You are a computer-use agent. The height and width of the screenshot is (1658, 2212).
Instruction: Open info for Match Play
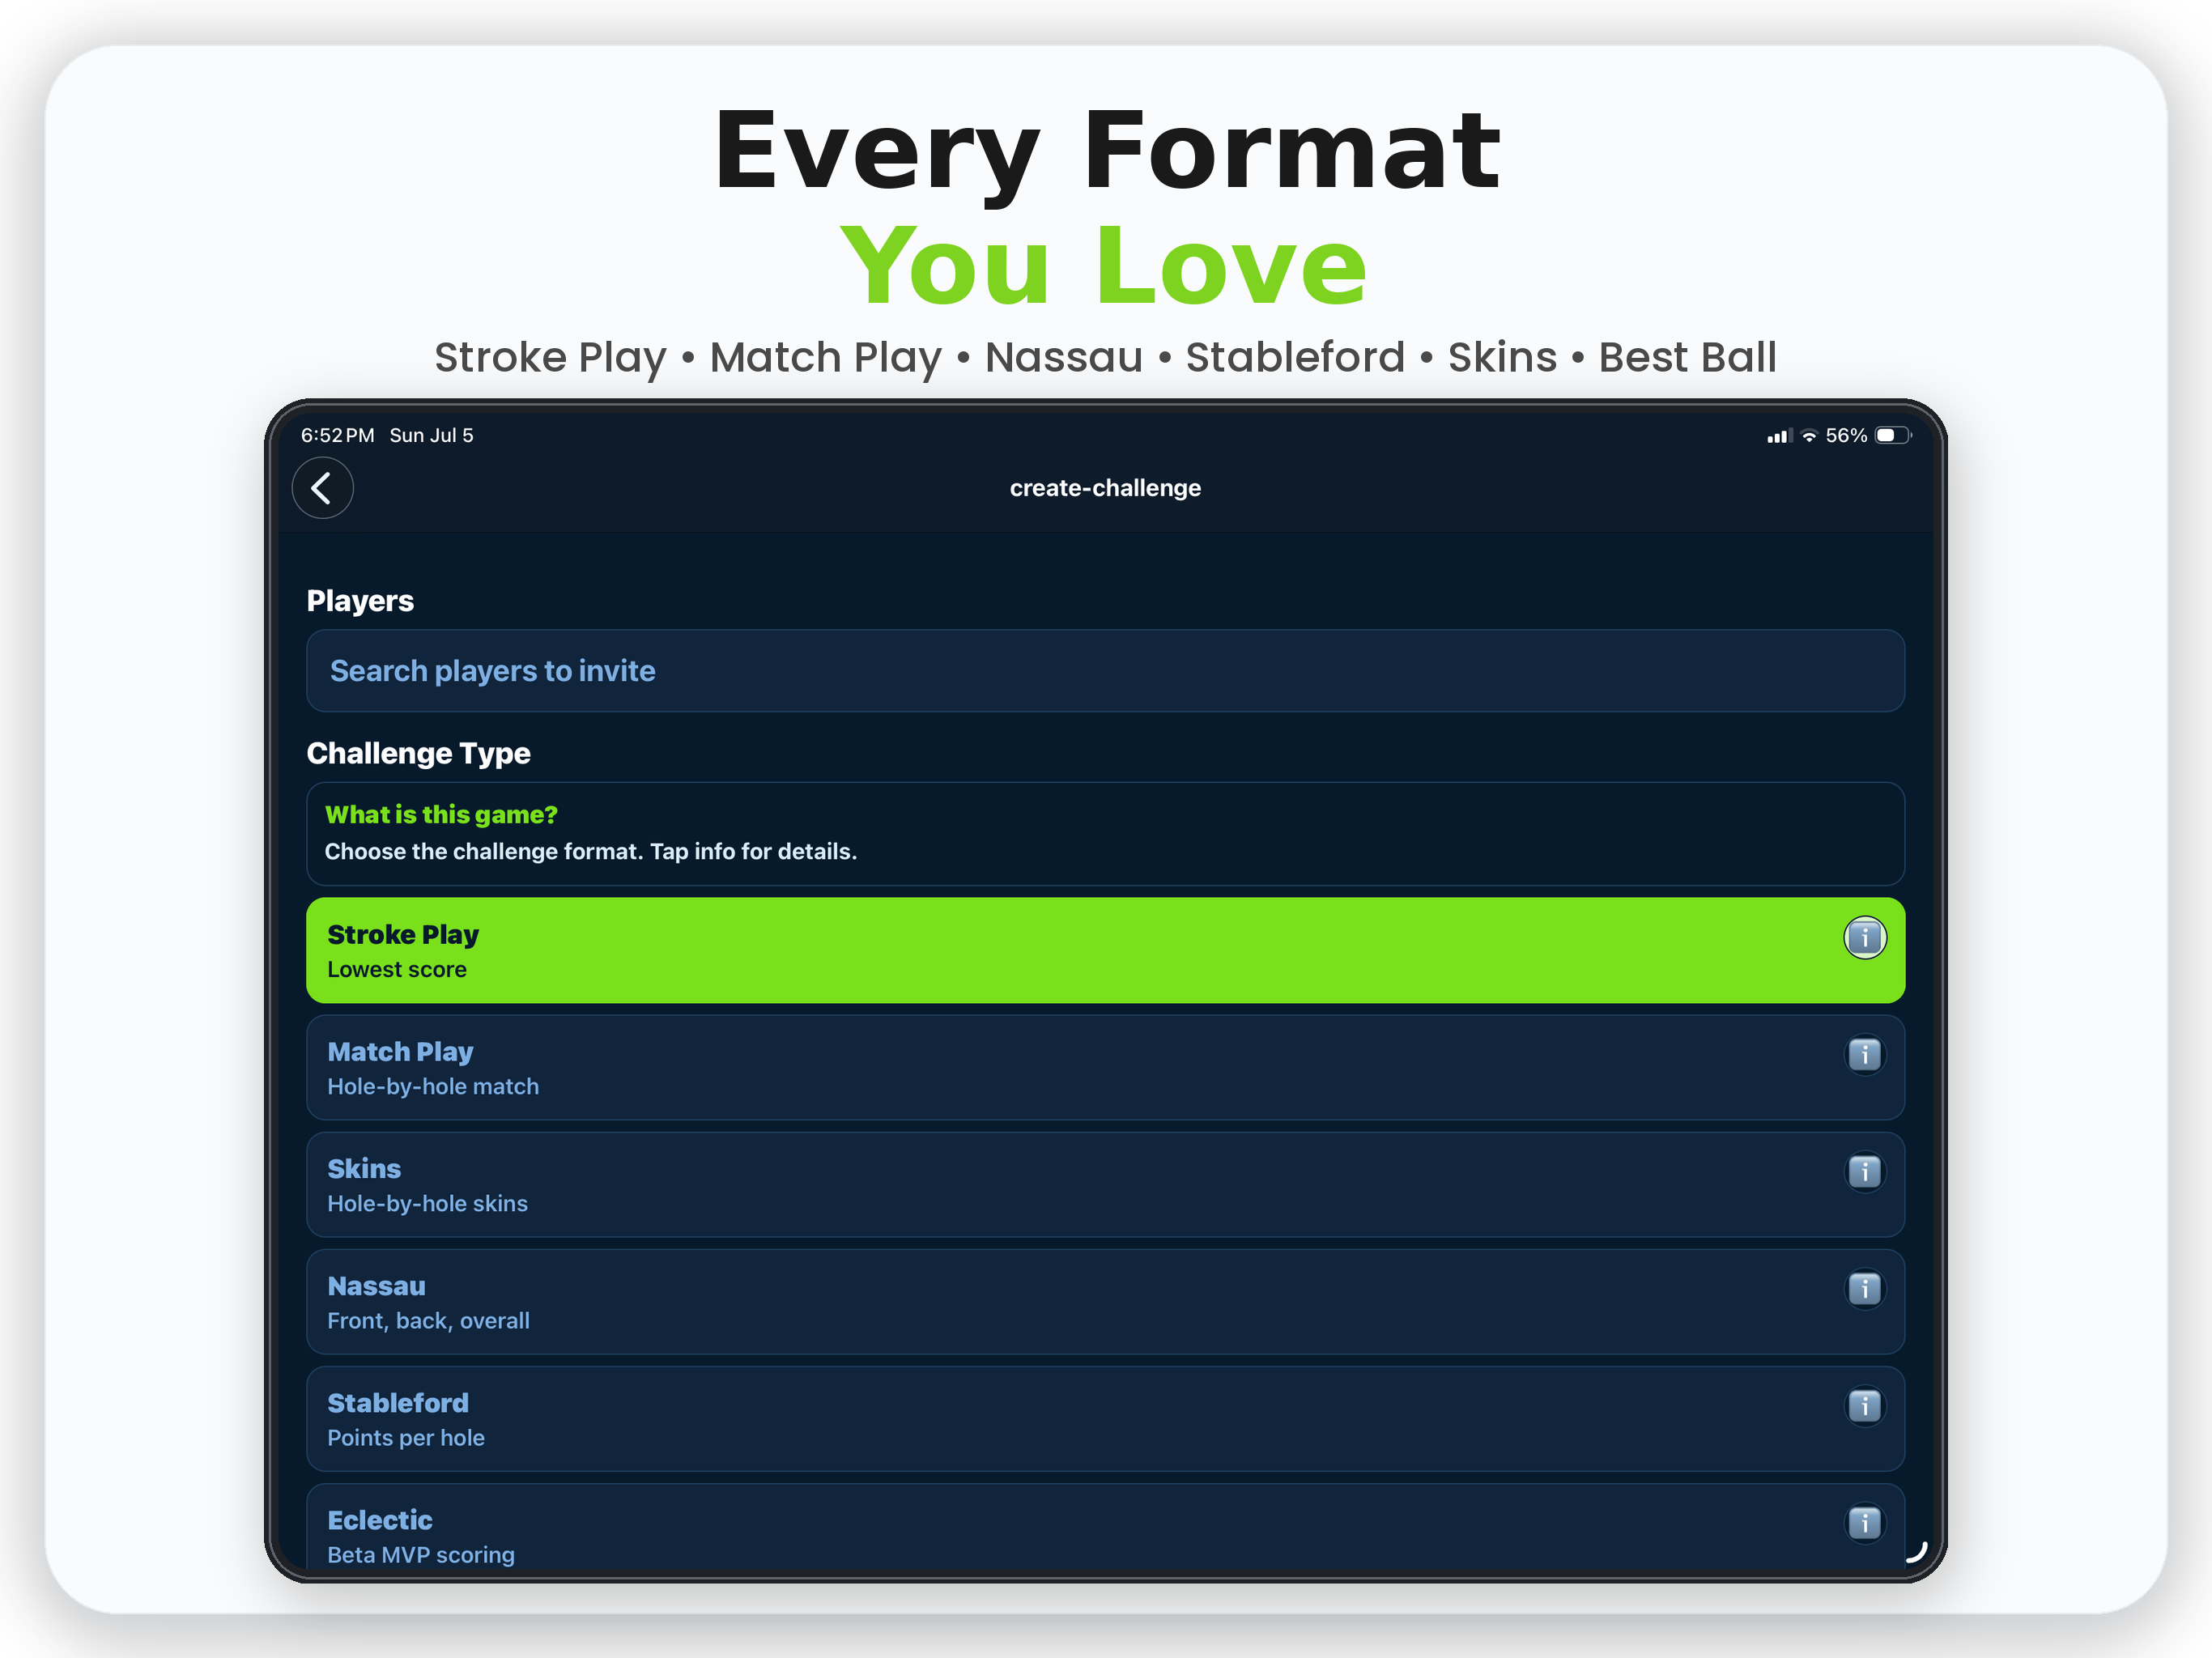click(x=1864, y=1055)
